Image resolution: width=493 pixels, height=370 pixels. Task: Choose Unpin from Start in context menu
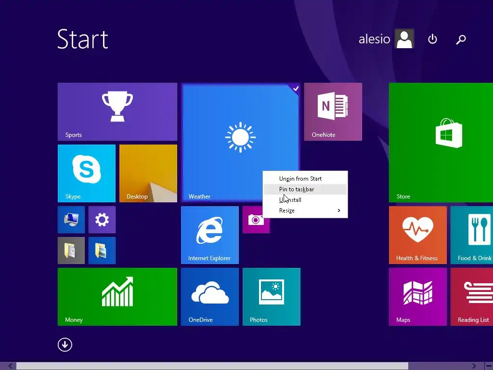click(x=305, y=179)
